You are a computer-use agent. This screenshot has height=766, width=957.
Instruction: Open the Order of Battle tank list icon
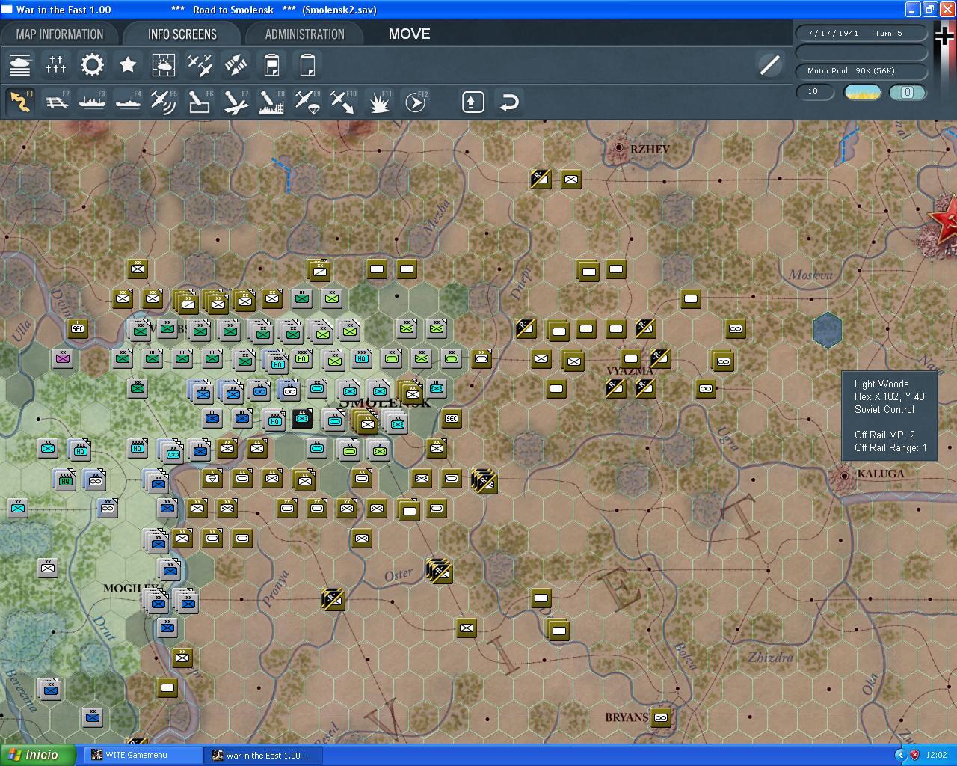pos(20,65)
